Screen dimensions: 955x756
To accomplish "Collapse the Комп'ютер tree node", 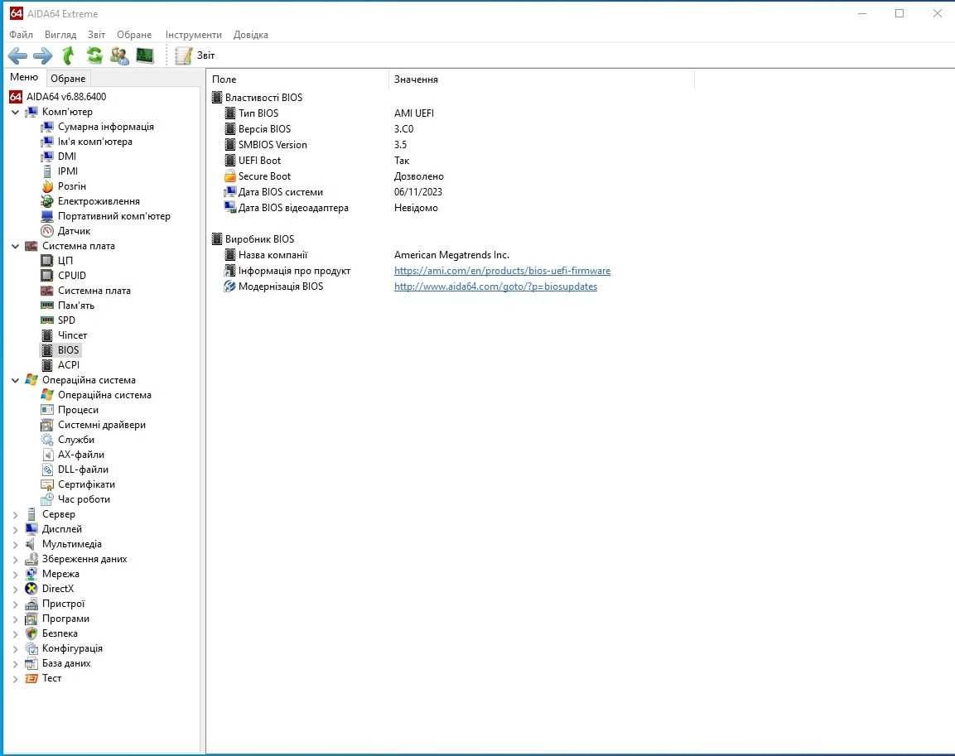I will (15, 112).
